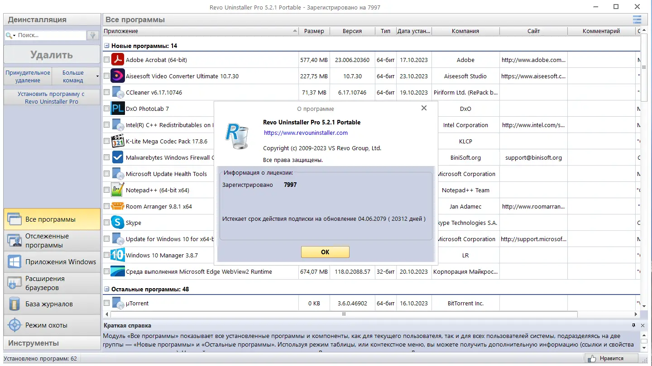Click the Aiseesoft Video Converter Ultimate icon
Image resolution: width=652 pixels, height=366 pixels.
[118, 76]
